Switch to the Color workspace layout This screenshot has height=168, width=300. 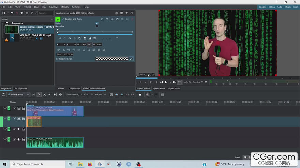(x=295, y=7)
